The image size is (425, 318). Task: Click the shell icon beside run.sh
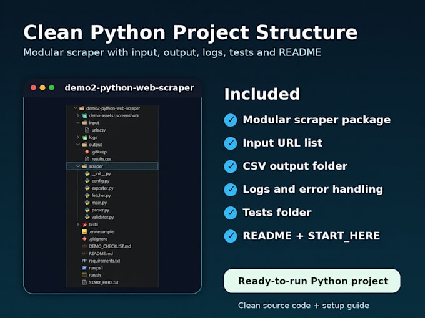pos(84,275)
